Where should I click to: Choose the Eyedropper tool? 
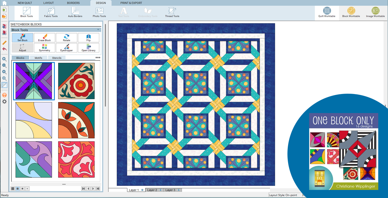[x=67, y=48]
